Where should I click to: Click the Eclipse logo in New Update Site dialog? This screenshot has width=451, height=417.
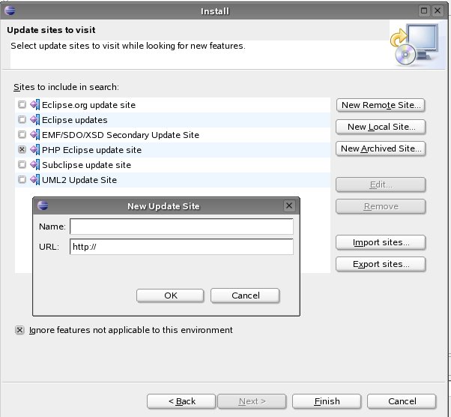pos(43,205)
